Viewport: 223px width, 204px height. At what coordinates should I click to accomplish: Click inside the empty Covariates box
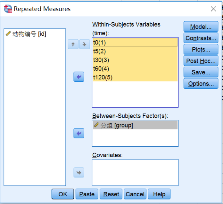[x=135, y=173]
